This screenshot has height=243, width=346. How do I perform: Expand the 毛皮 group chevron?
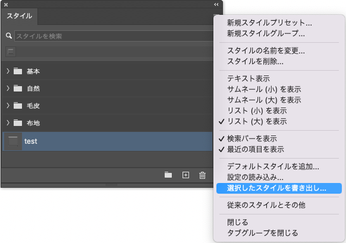pyautogui.click(x=8, y=105)
